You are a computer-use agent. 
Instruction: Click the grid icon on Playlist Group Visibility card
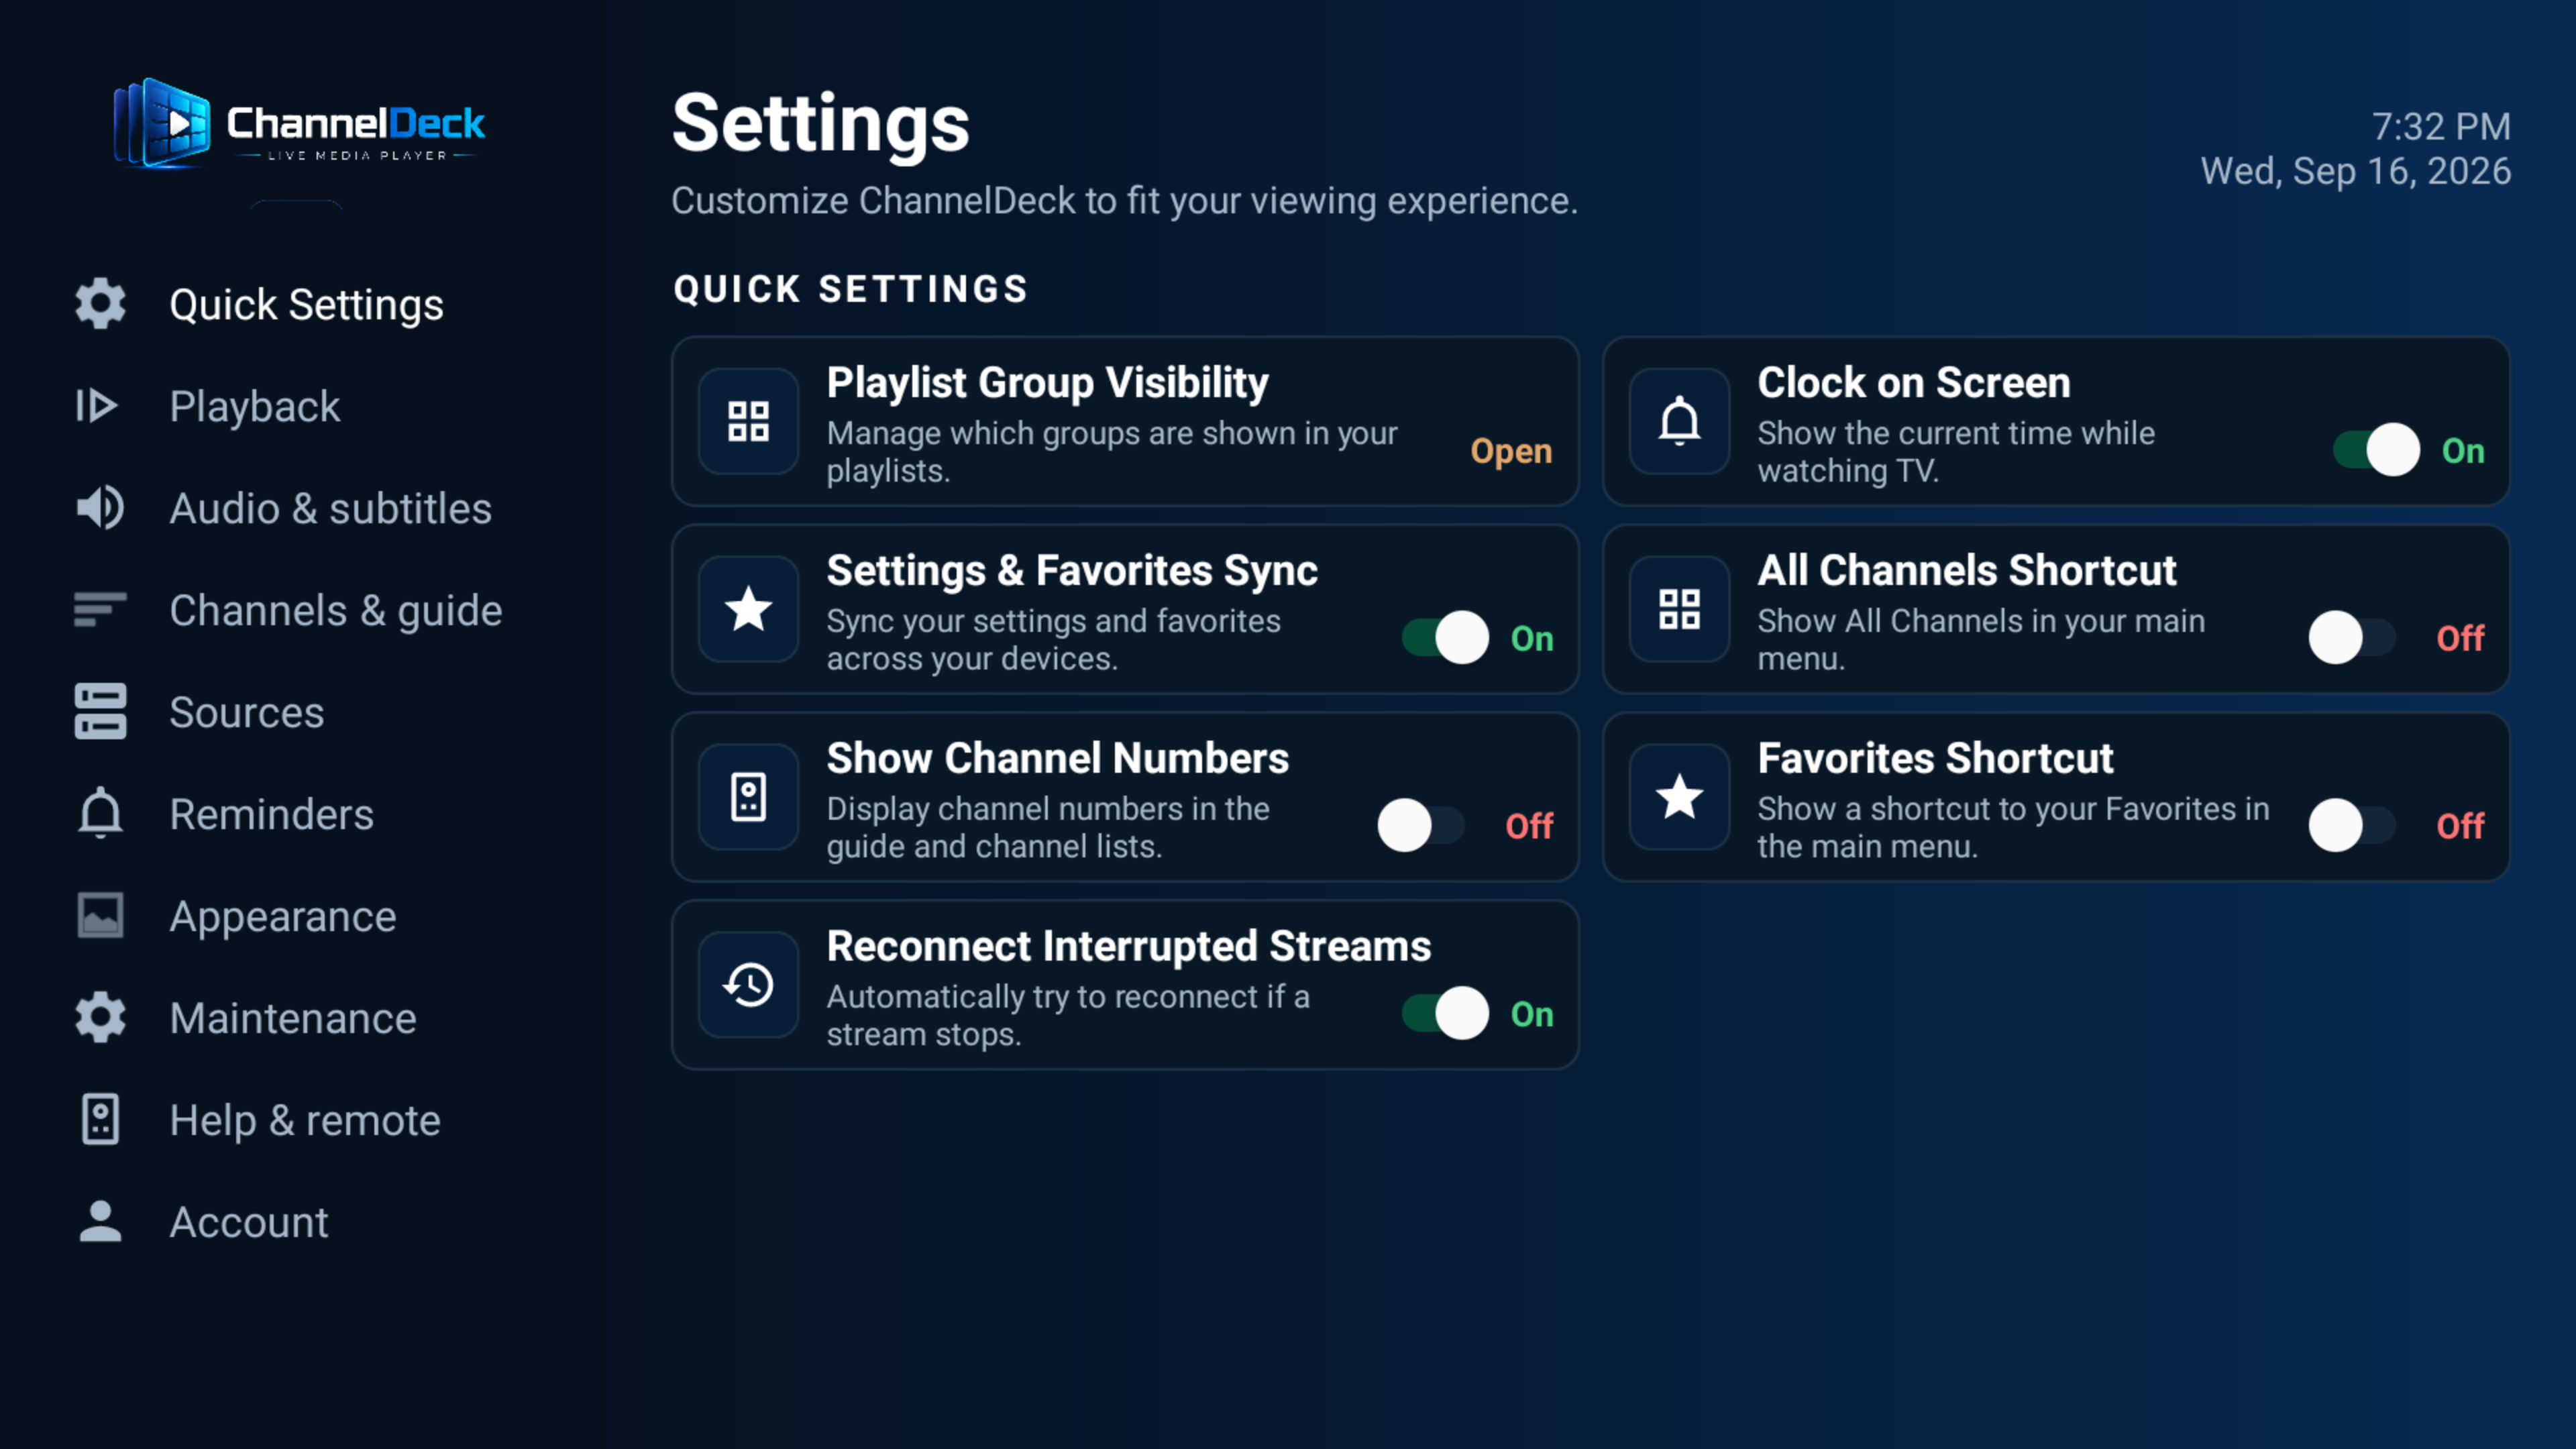tap(748, 421)
